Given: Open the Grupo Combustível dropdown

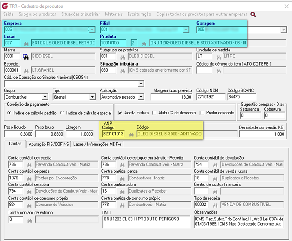Looking at the screenshot, I should (45, 97).
